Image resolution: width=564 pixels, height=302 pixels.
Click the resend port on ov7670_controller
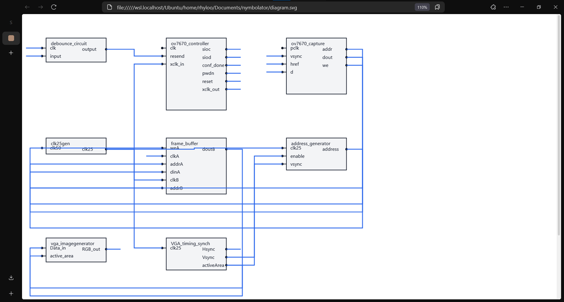pyautogui.click(x=177, y=56)
